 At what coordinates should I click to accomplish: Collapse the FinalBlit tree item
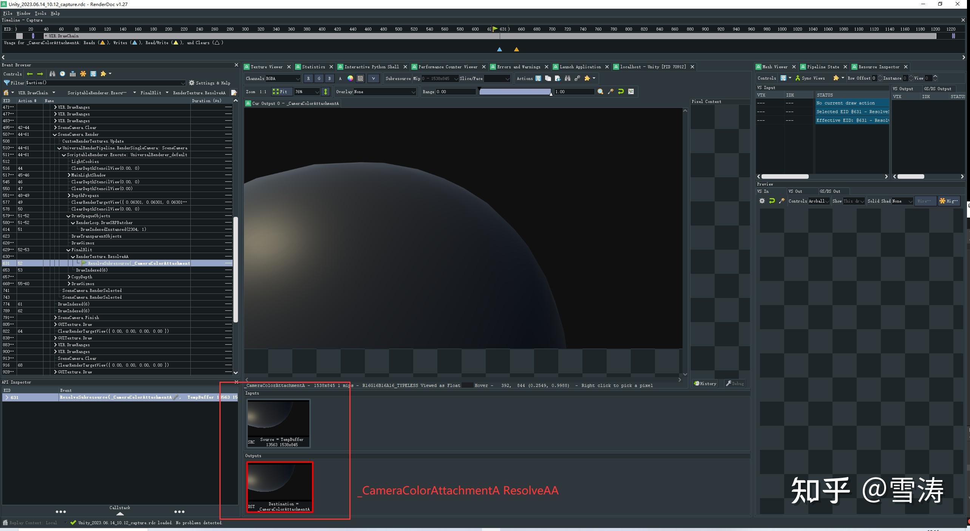(x=68, y=249)
